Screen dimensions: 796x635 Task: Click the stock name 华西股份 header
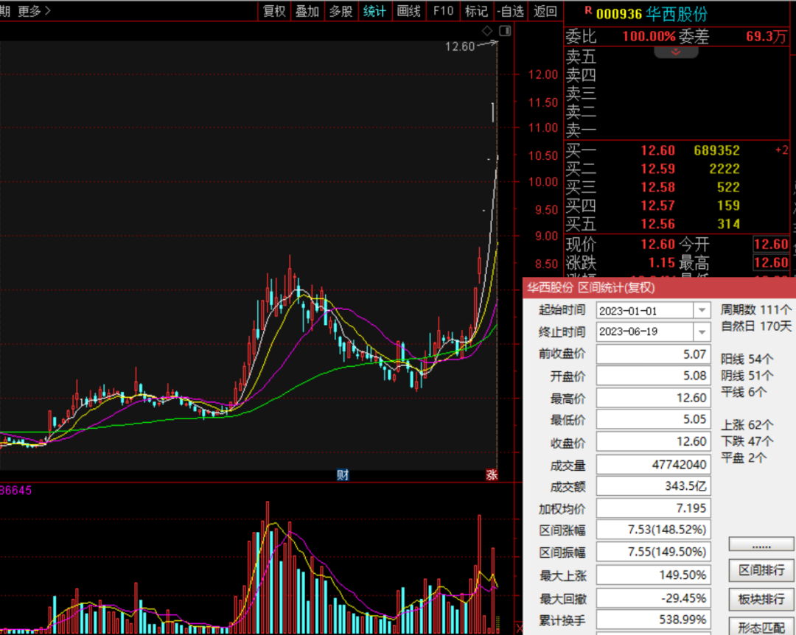676,14
